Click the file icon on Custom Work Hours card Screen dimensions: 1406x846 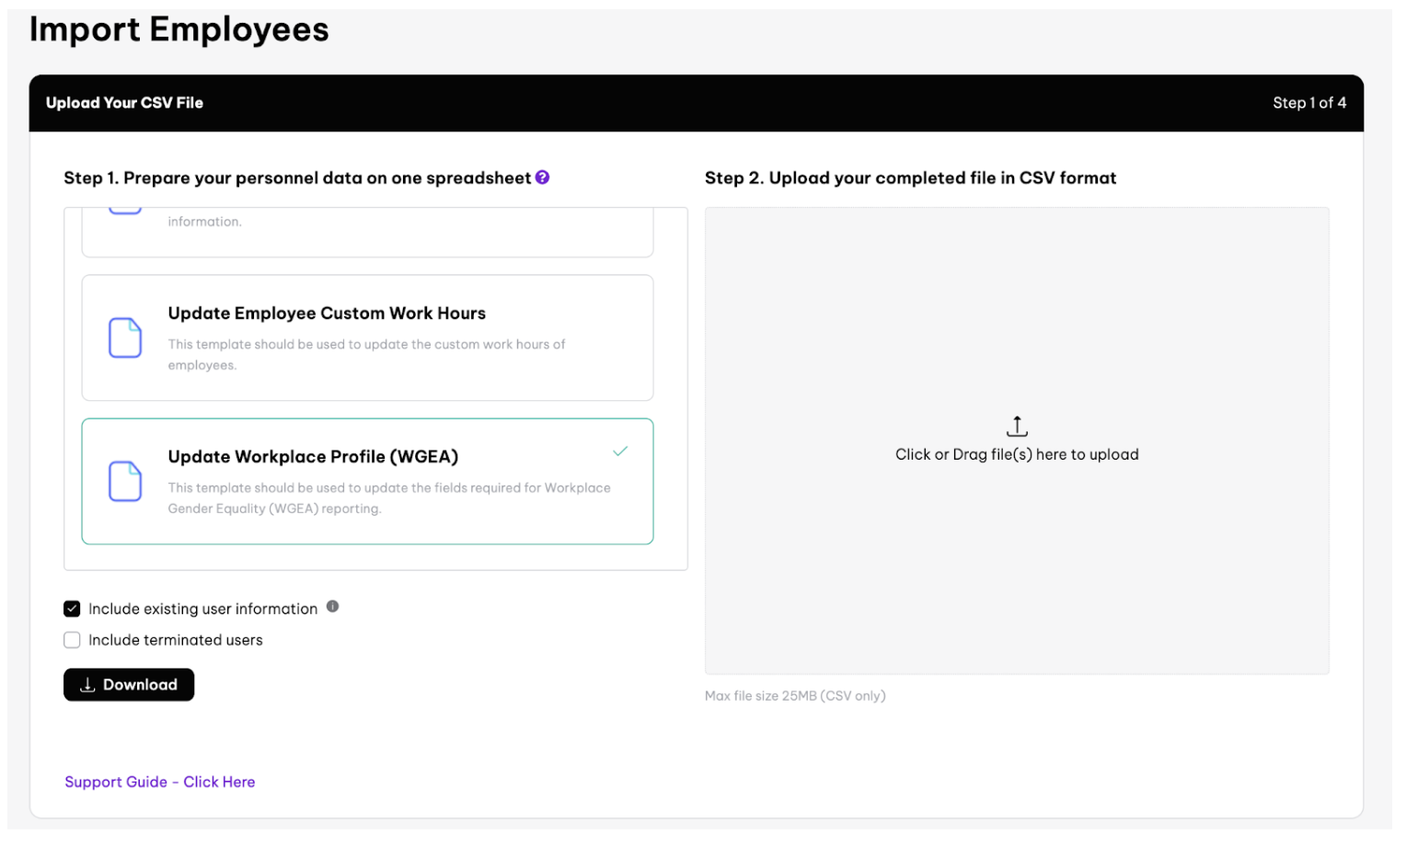(125, 337)
